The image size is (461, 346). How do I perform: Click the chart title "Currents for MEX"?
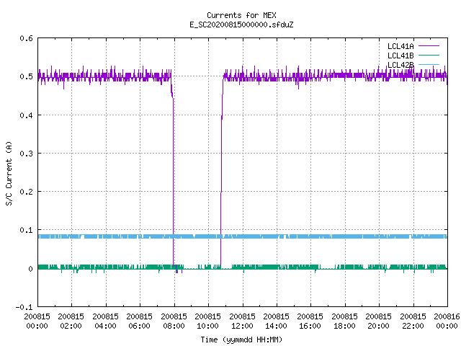coord(241,15)
